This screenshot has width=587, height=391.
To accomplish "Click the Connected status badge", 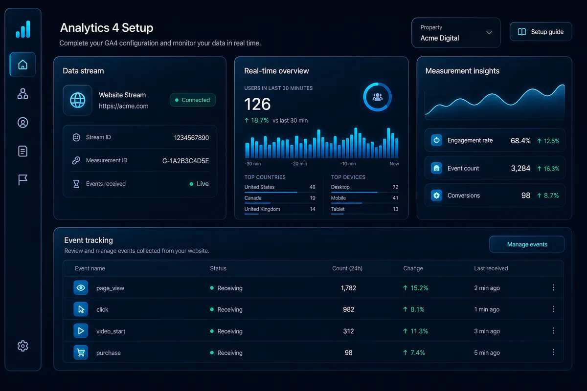I will tap(193, 100).
